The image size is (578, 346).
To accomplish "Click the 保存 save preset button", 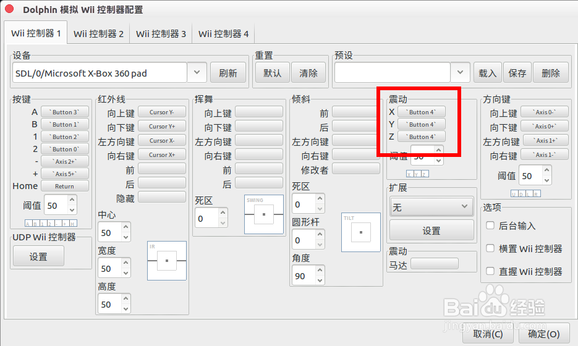I will pos(517,73).
